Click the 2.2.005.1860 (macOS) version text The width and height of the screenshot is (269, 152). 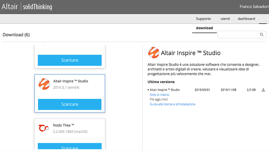pos(70,132)
